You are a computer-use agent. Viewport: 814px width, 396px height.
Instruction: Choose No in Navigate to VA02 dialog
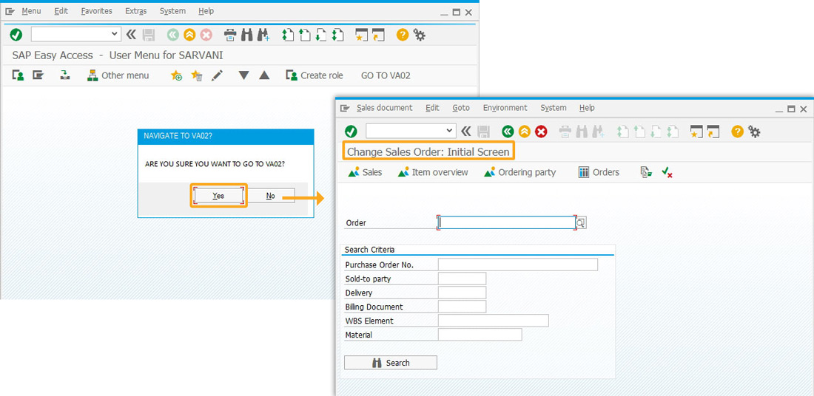(x=270, y=195)
